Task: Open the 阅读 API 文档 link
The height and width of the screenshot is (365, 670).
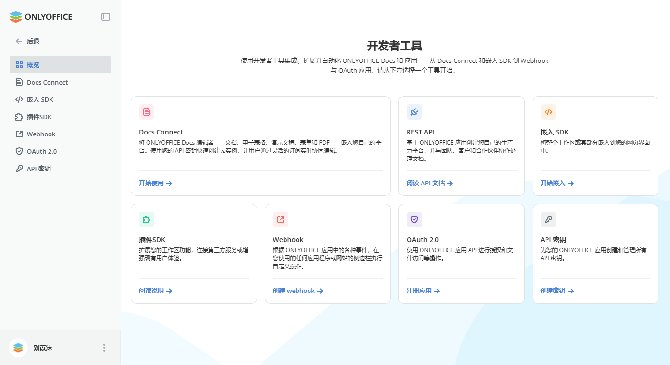Action: (430, 183)
